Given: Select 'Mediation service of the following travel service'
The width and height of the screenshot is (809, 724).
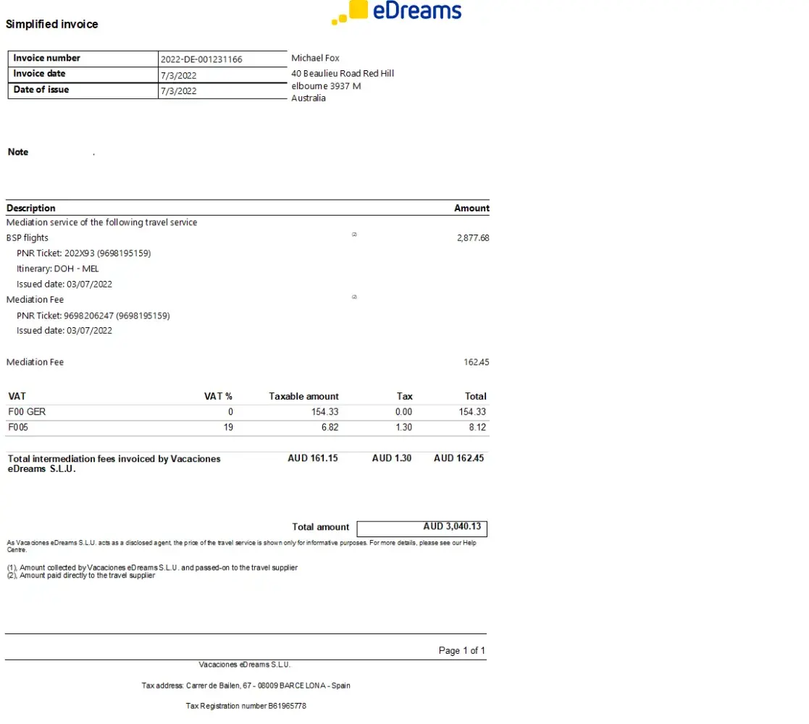Looking at the screenshot, I should (x=101, y=222).
